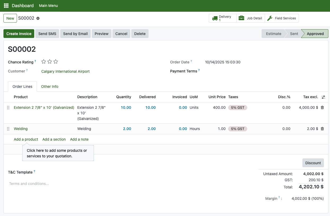Click the gear icon beside S00002
Screen dimensions: 330x216
pyautogui.click(x=38, y=18)
